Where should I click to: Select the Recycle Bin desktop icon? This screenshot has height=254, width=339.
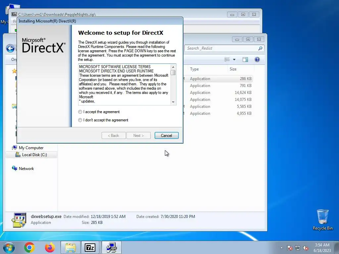point(322,220)
